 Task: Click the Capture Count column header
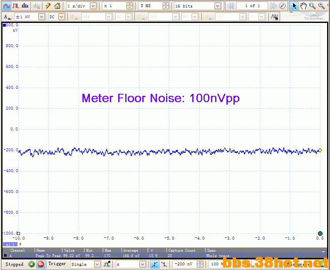click(182, 250)
